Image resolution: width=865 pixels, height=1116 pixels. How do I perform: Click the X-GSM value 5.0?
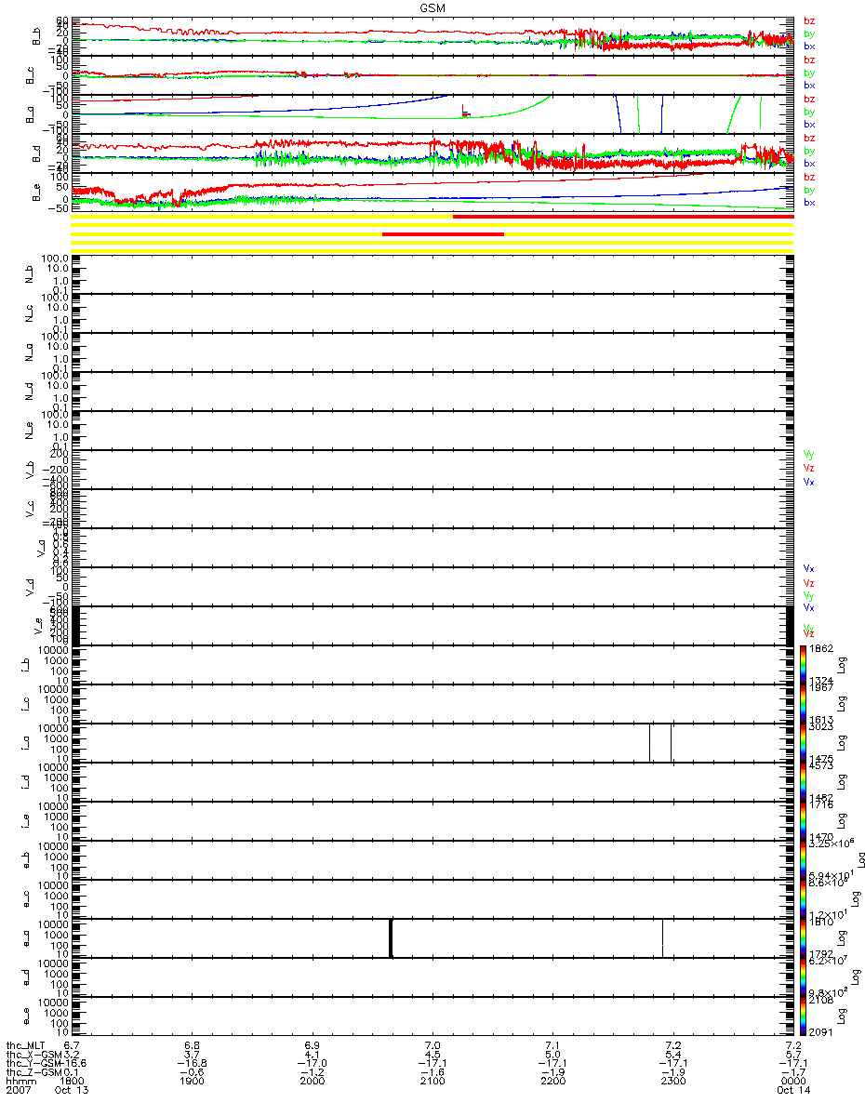pyautogui.click(x=552, y=1056)
